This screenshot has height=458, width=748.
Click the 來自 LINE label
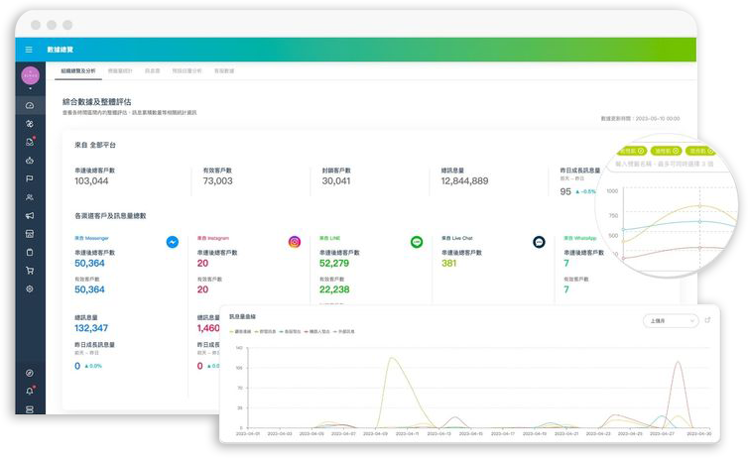[x=329, y=238]
